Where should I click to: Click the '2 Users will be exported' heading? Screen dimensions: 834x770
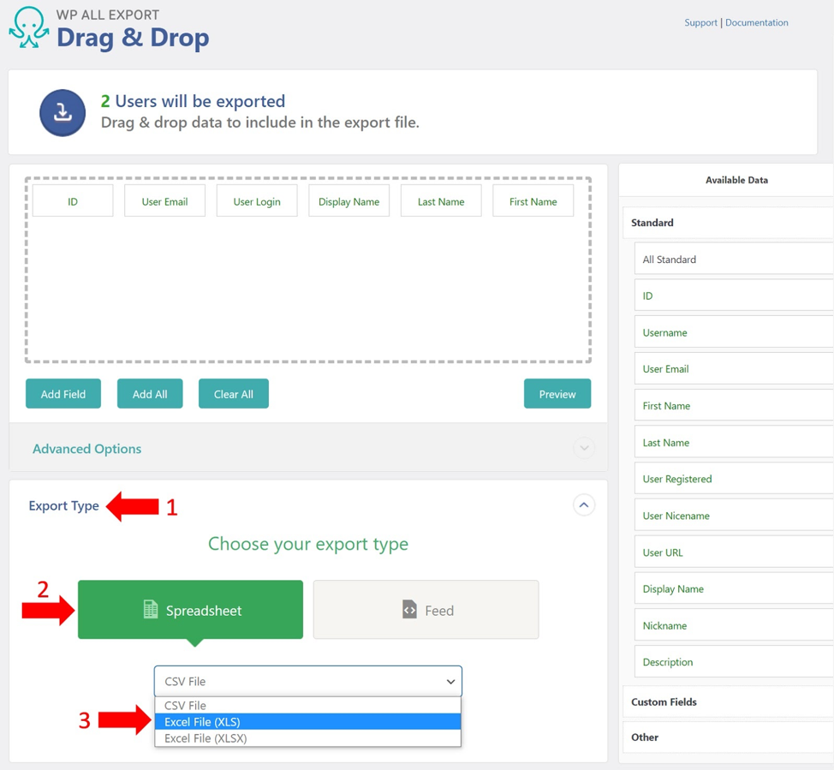pyautogui.click(x=193, y=100)
